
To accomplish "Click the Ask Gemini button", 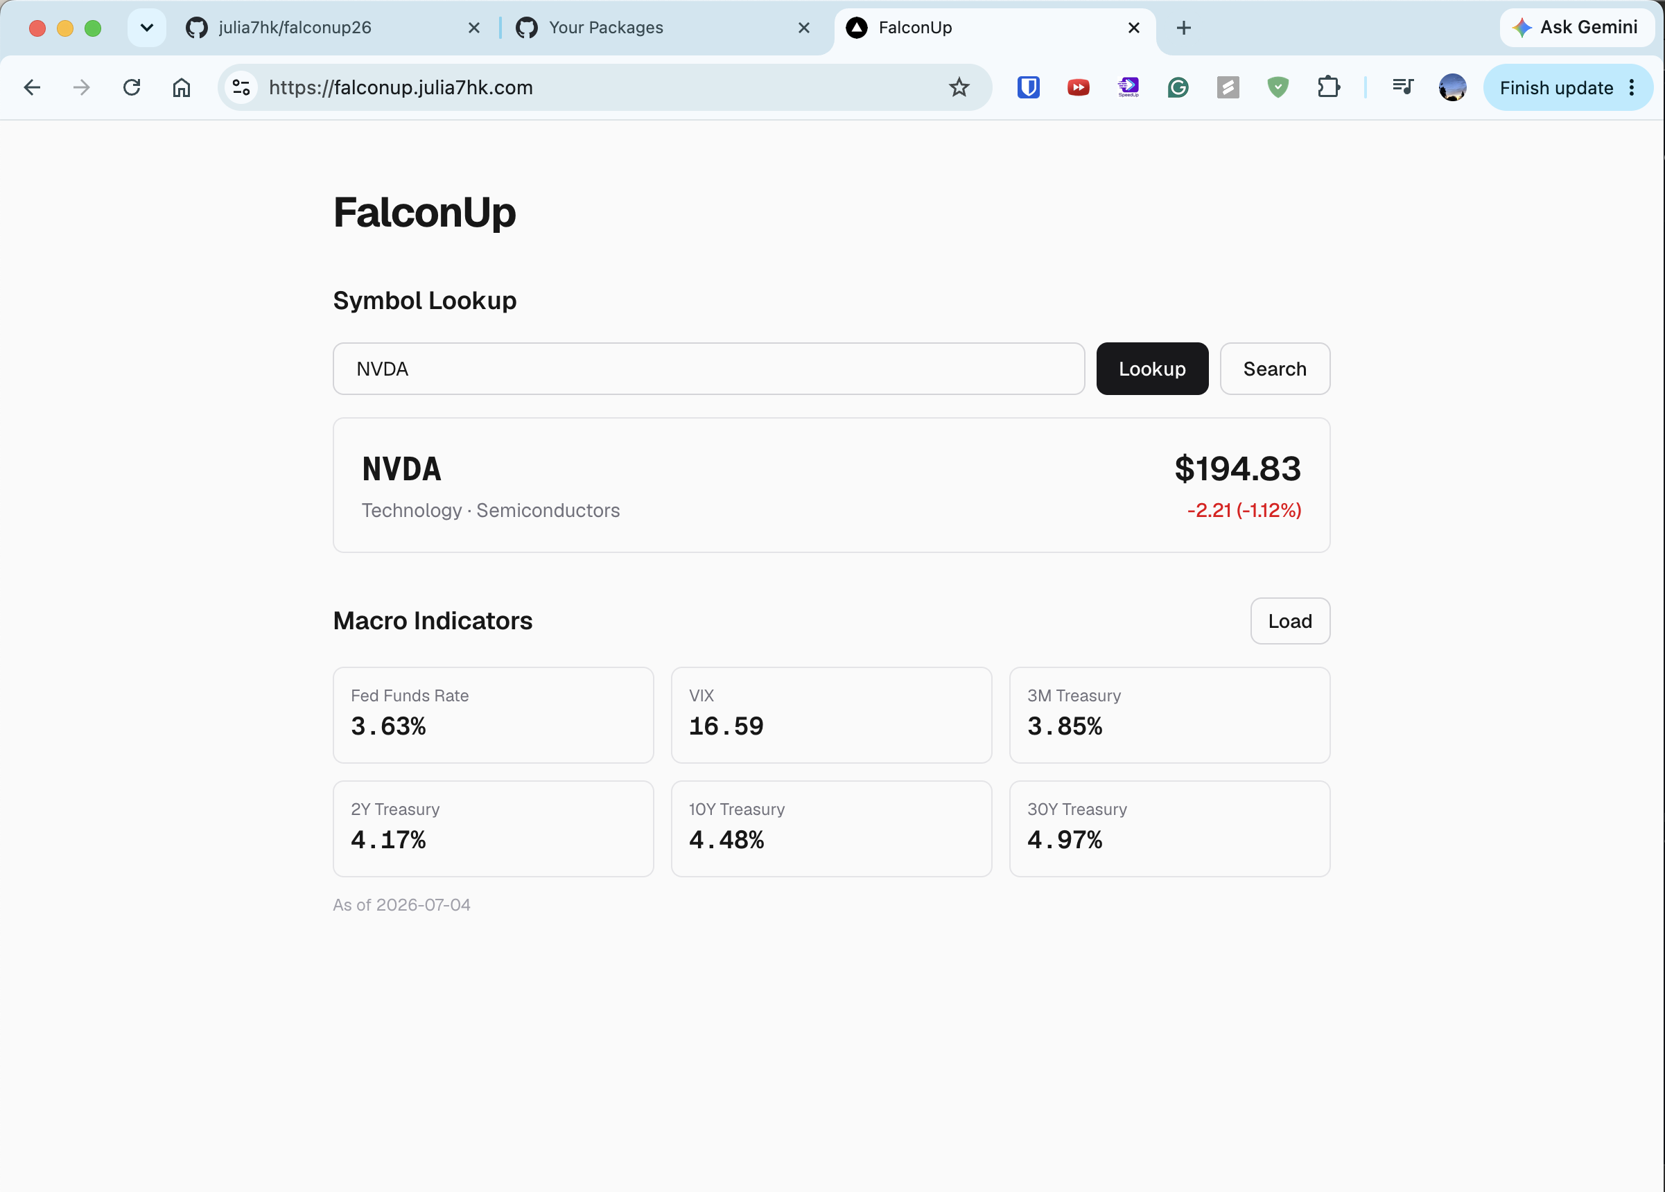I will 1576,28.
